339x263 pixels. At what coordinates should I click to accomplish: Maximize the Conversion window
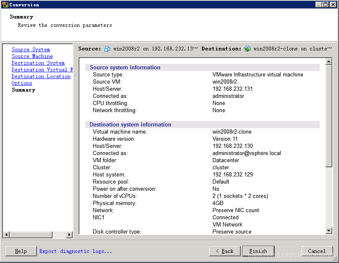pos(326,5)
